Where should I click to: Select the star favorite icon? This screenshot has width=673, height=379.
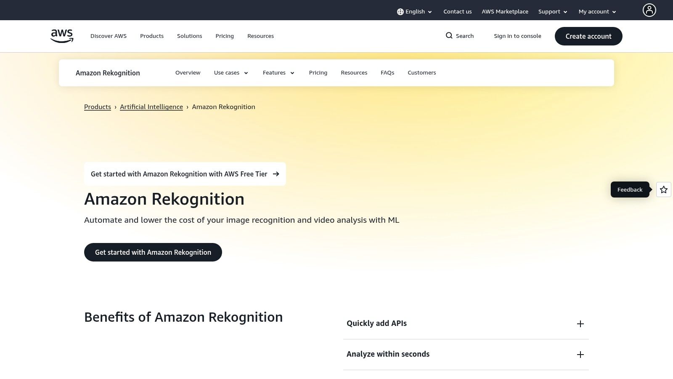[663, 189]
